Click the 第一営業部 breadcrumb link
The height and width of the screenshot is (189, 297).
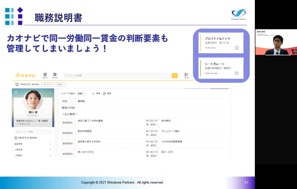coord(43,121)
